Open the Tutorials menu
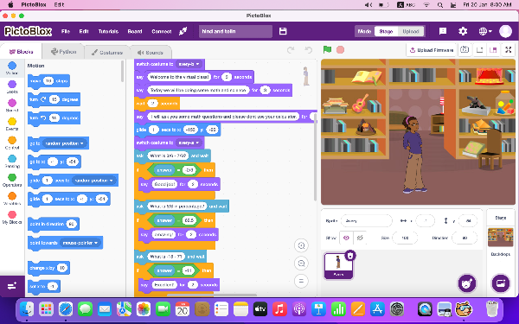519x324 pixels. click(x=108, y=31)
